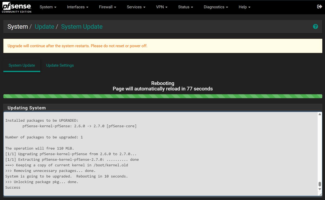Viewport: 325px width, 200px height.
Task: Select the System Update tab
Action: [x=22, y=65]
